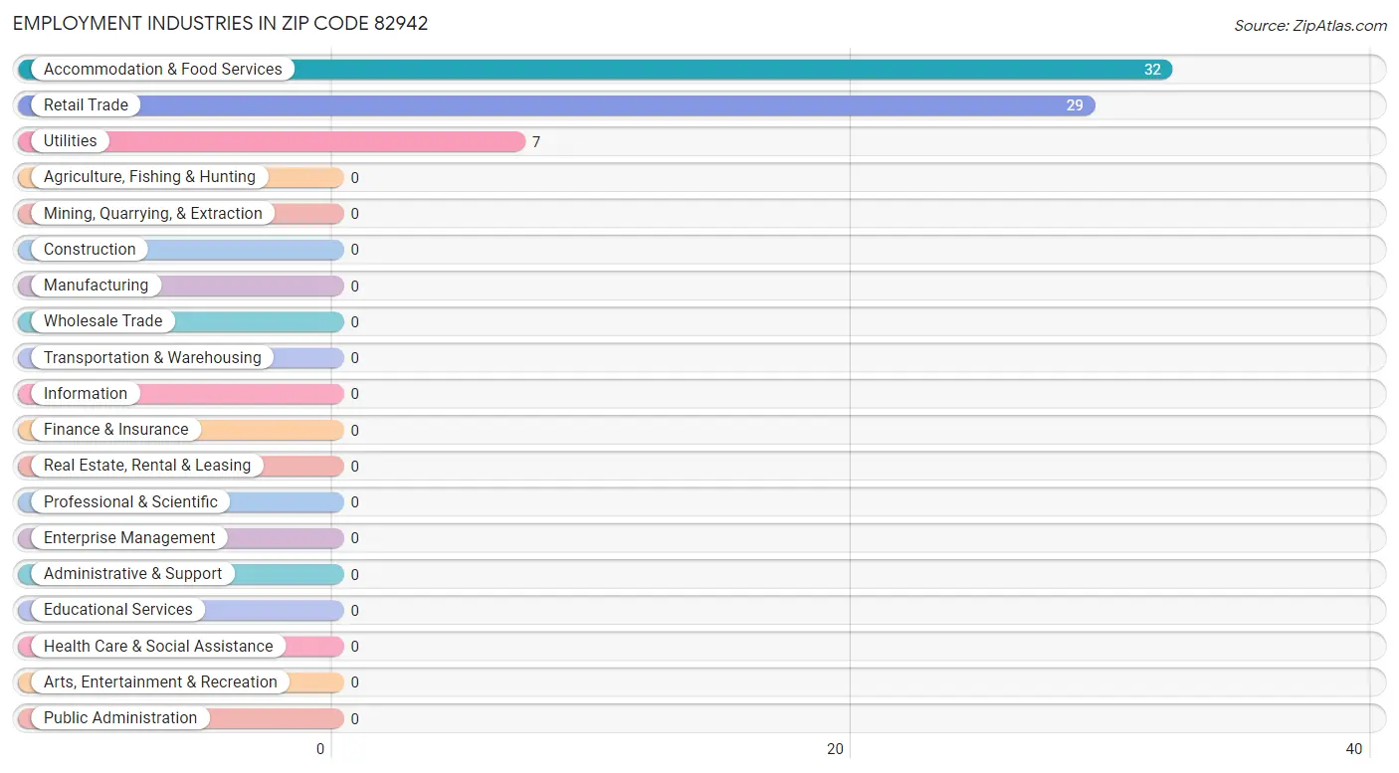Select the Enterprise Management label
This screenshot has height=773, width=1399.
(129, 537)
